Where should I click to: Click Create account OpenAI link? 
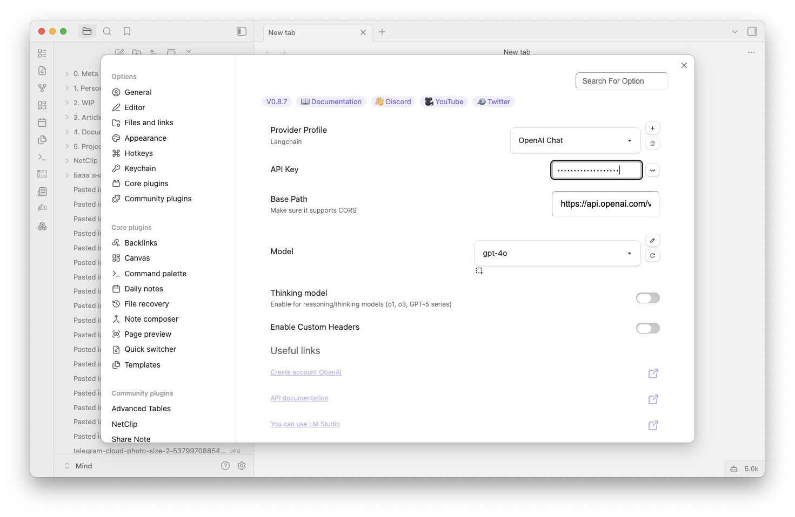tap(306, 372)
